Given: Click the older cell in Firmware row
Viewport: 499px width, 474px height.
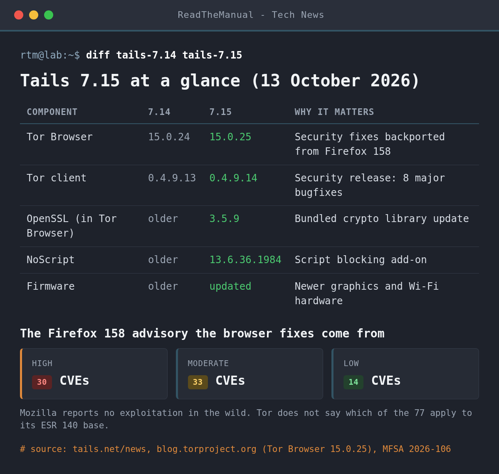Looking at the screenshot, I should 163,286.
